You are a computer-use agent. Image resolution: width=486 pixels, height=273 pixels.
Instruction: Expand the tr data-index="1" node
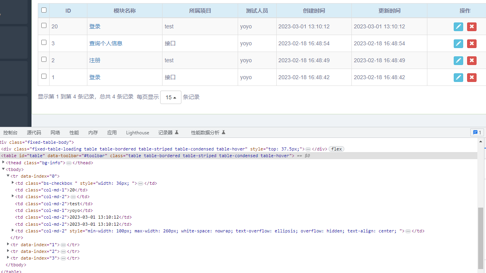tap(8, 244)
